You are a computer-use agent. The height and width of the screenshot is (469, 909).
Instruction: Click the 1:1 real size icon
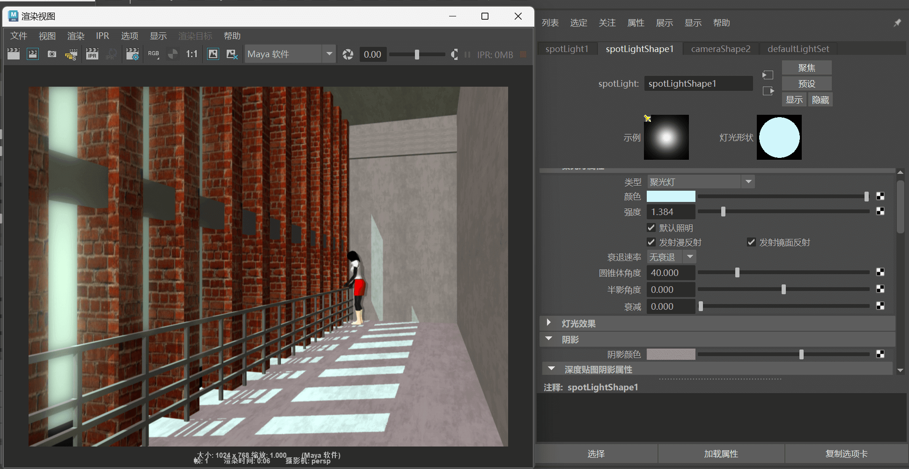[192, 54]
